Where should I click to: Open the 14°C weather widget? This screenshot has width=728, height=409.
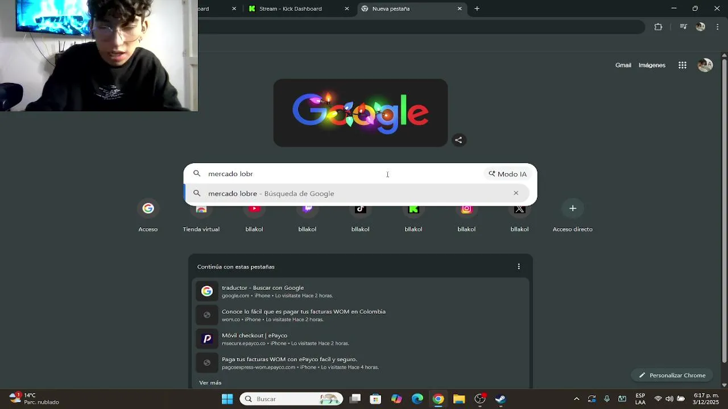click(34, 399)
